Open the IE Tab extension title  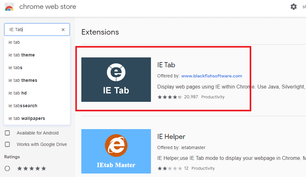tap(166, 65)
